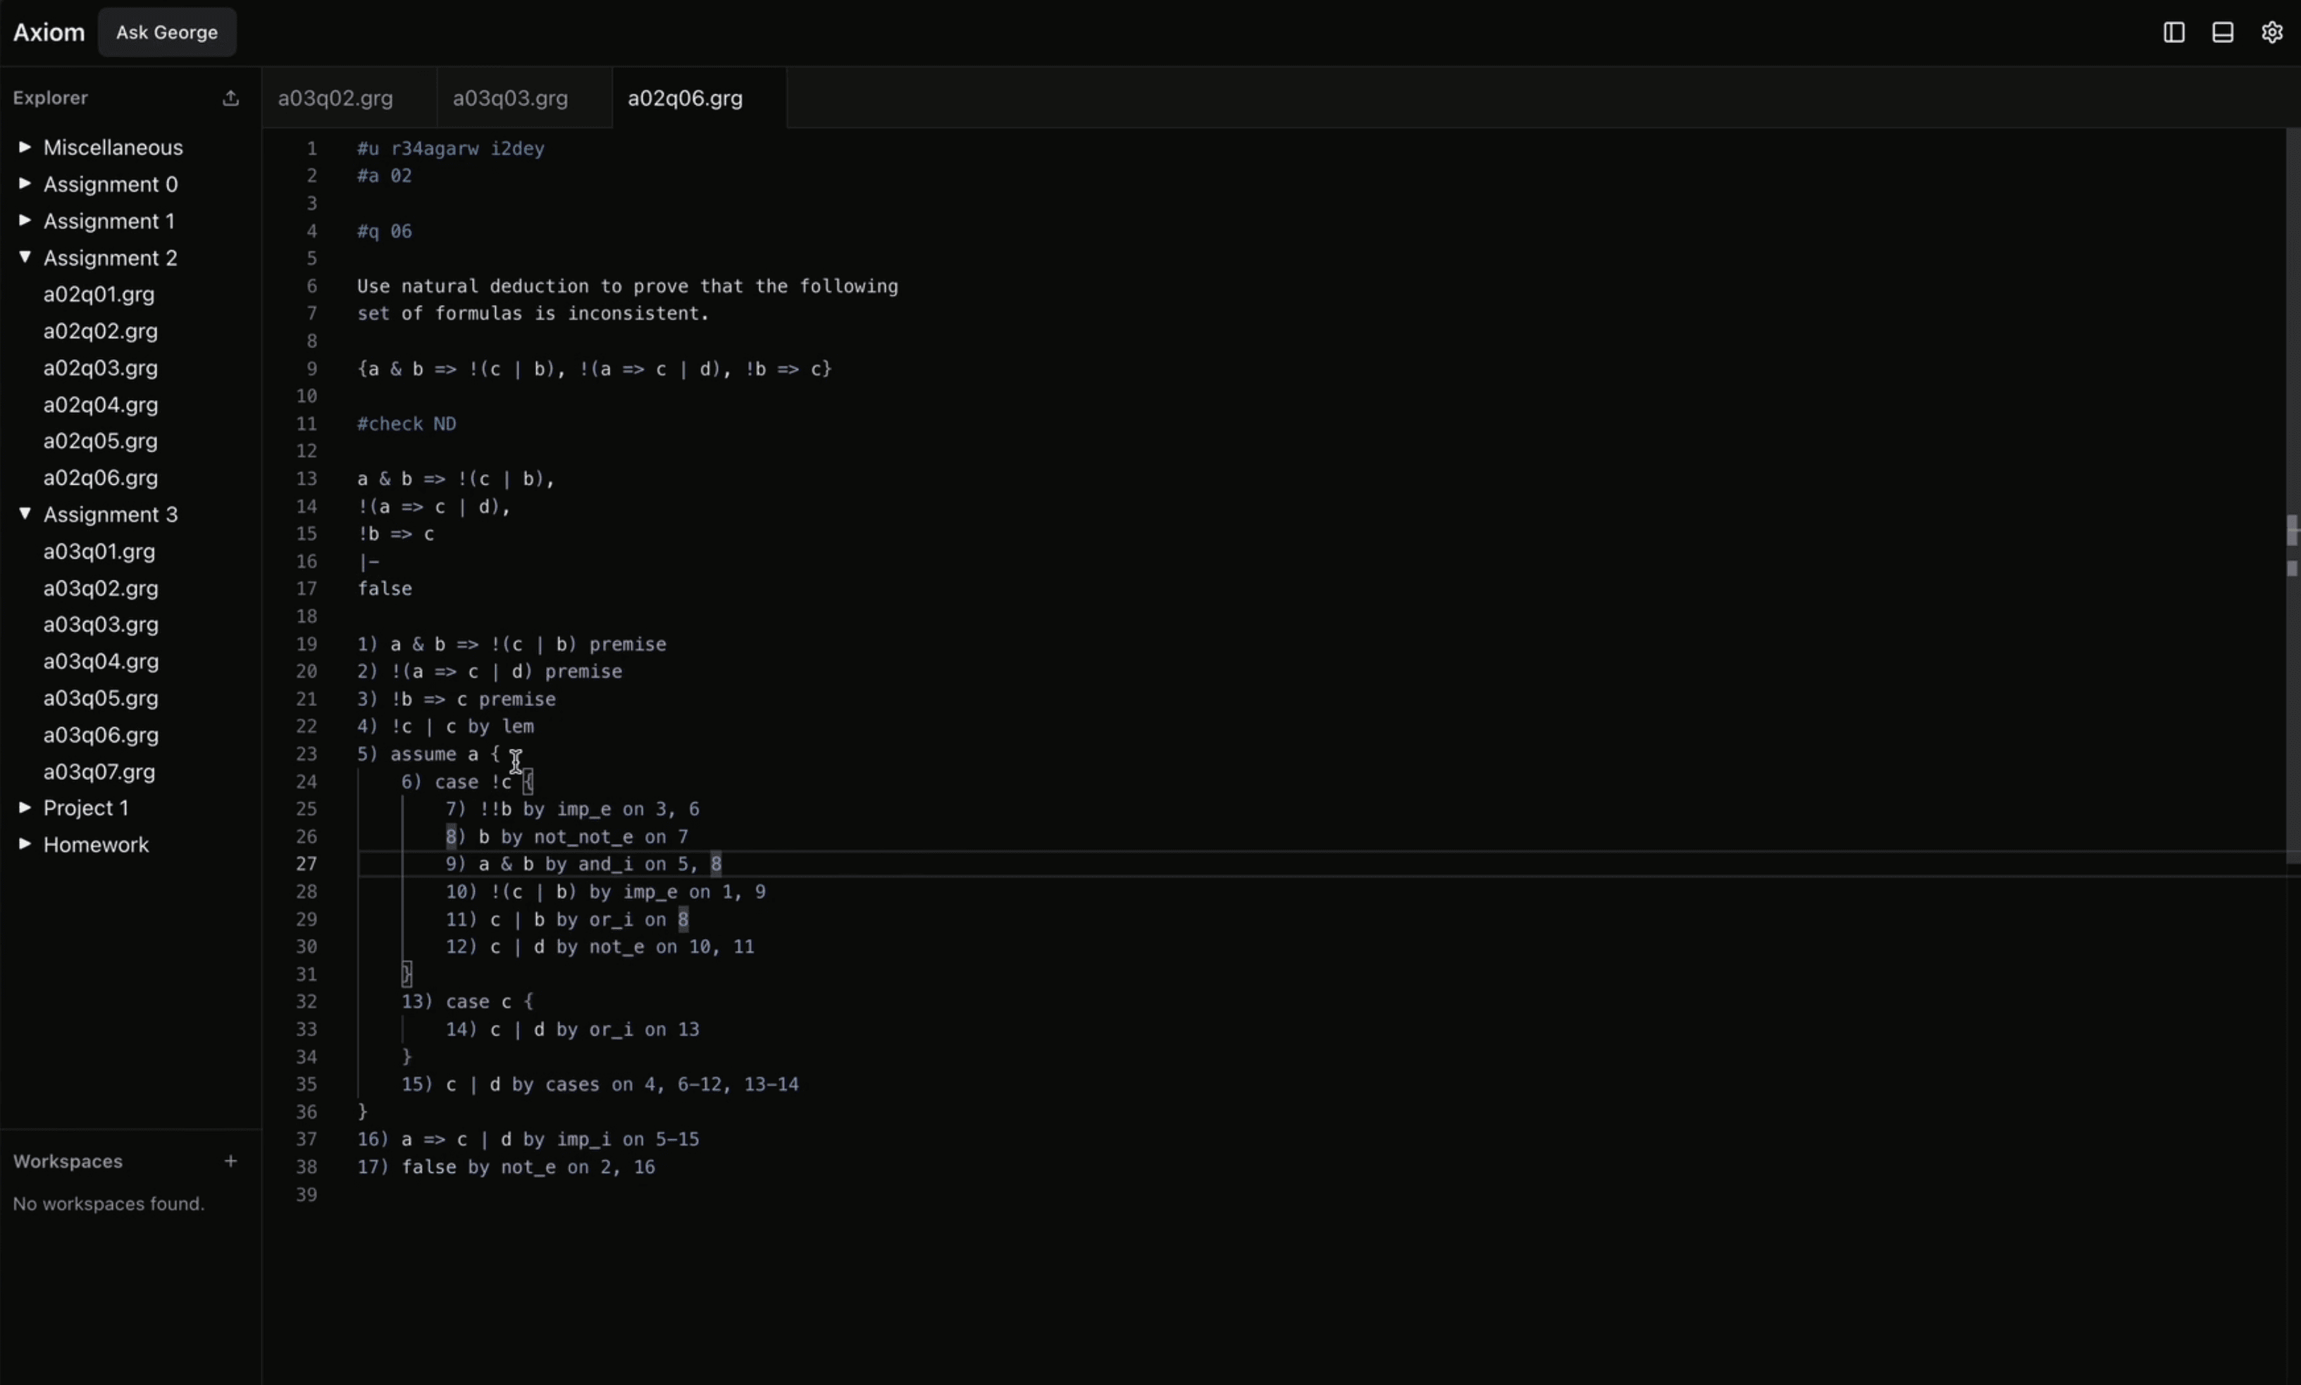Expand the Miscellaneous folder
This screenshot has width=2301, height=1385.
113,147
